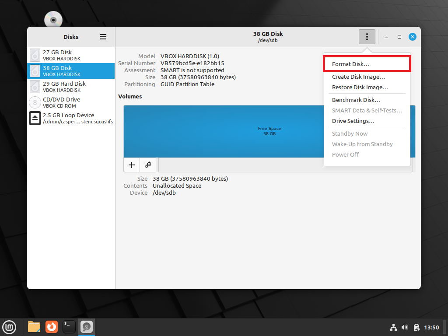The height and width of the screenshot is (336, 448).
Task: Select the 38 GB Disk in sidebar
Action: click(x=71, y=71)
